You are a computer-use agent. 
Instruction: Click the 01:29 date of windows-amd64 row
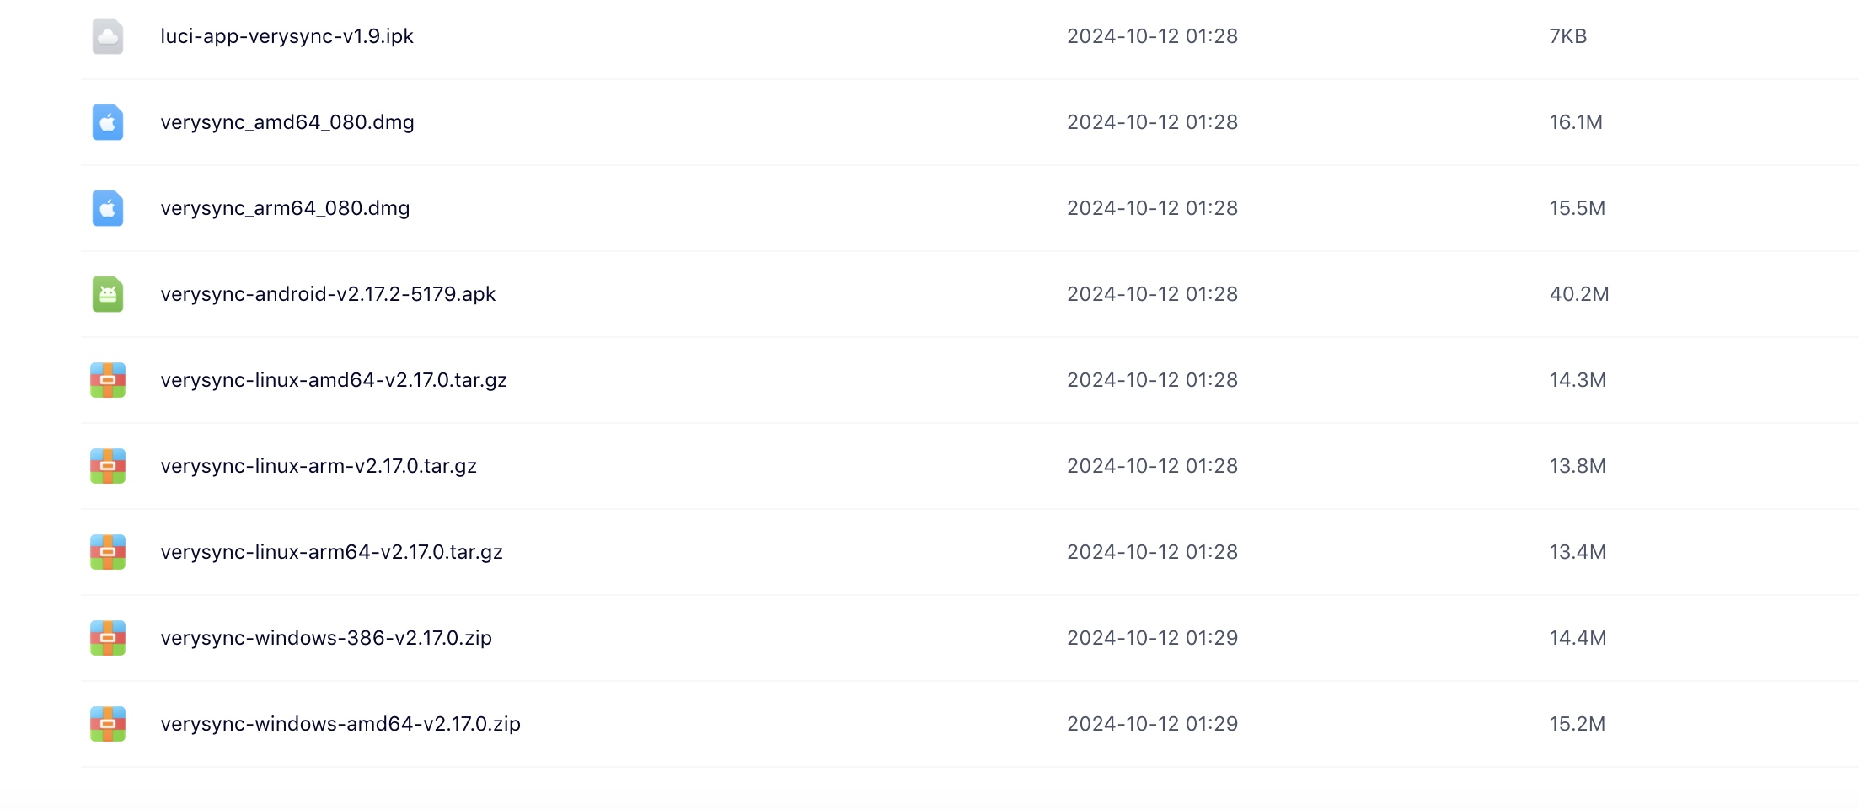pyautogui.click(x=1152, y=724)
